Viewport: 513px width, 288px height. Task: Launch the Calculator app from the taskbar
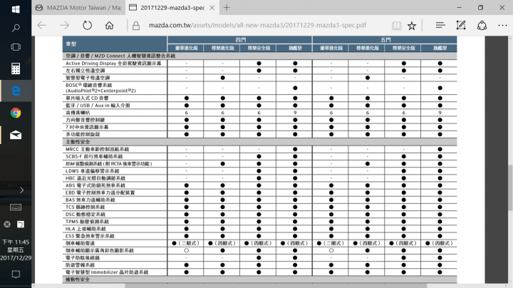pos(16,68)
